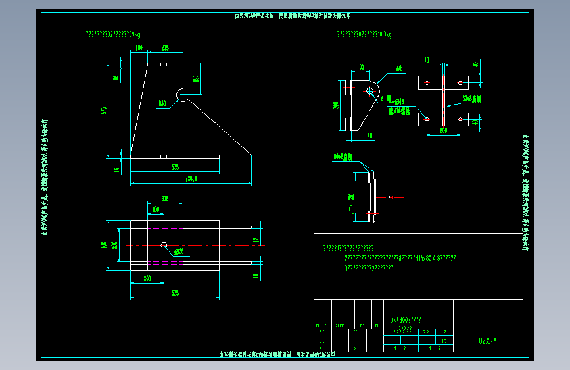Select the weight note ending in 69kg
This screenshot has width=570, height=370.
[x=112, y=34]
